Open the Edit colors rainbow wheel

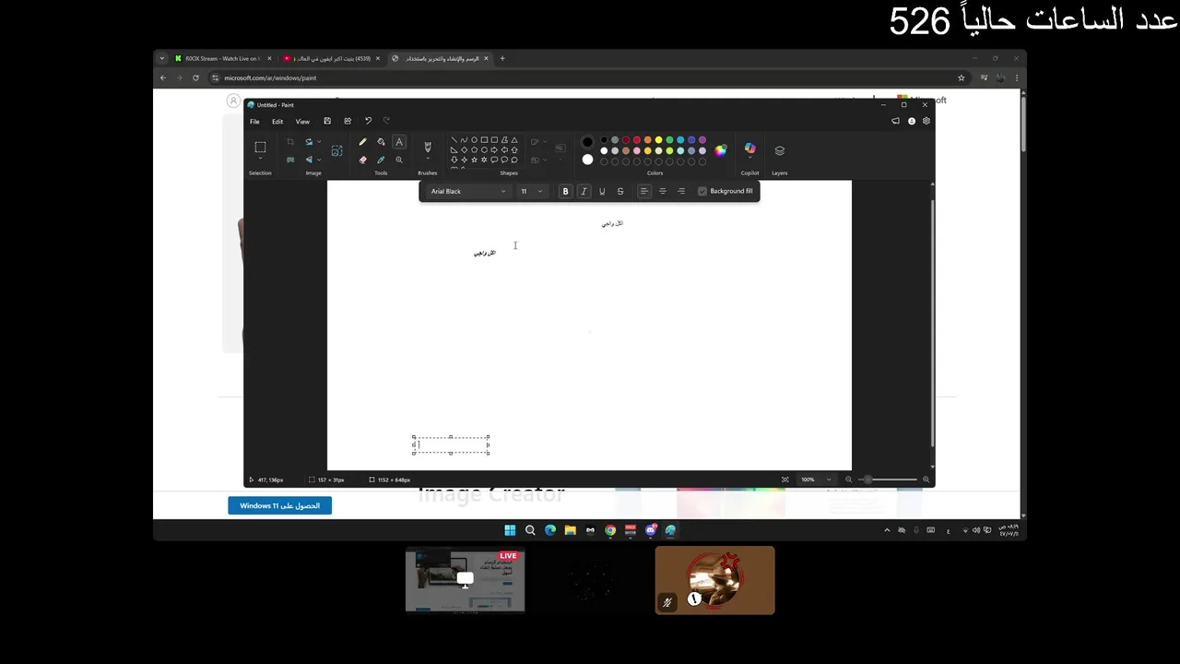click(x=721, y=150)
